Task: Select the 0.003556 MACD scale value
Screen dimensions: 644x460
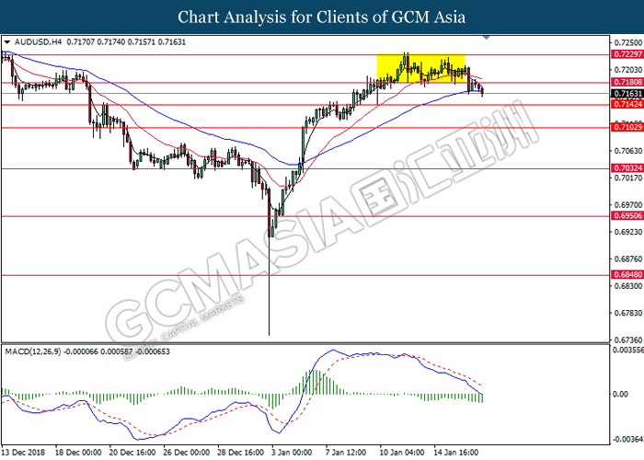Action: (627, 351)
